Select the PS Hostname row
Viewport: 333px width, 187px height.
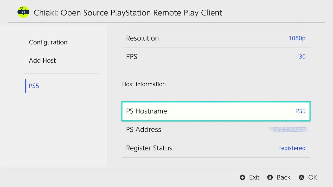(x=216, y=111)
